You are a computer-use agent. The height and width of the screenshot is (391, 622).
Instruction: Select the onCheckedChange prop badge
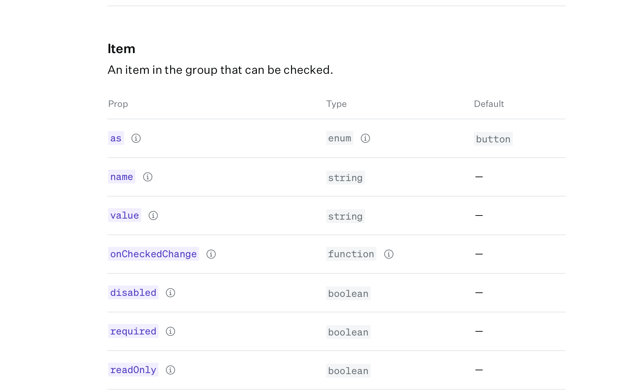153,254
